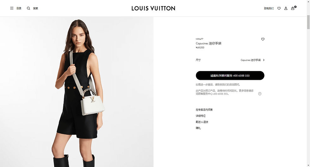Click the 致电我们 call us link
Screen dimensions: 310x167
coord(269,8)
